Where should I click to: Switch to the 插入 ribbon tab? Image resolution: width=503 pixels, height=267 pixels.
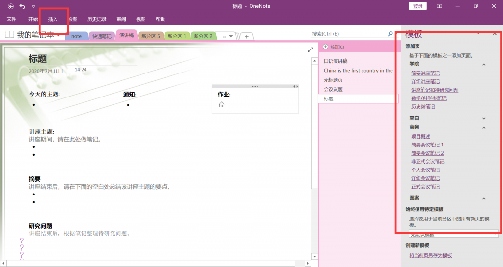pyautogui.click(x=53, y=19)
